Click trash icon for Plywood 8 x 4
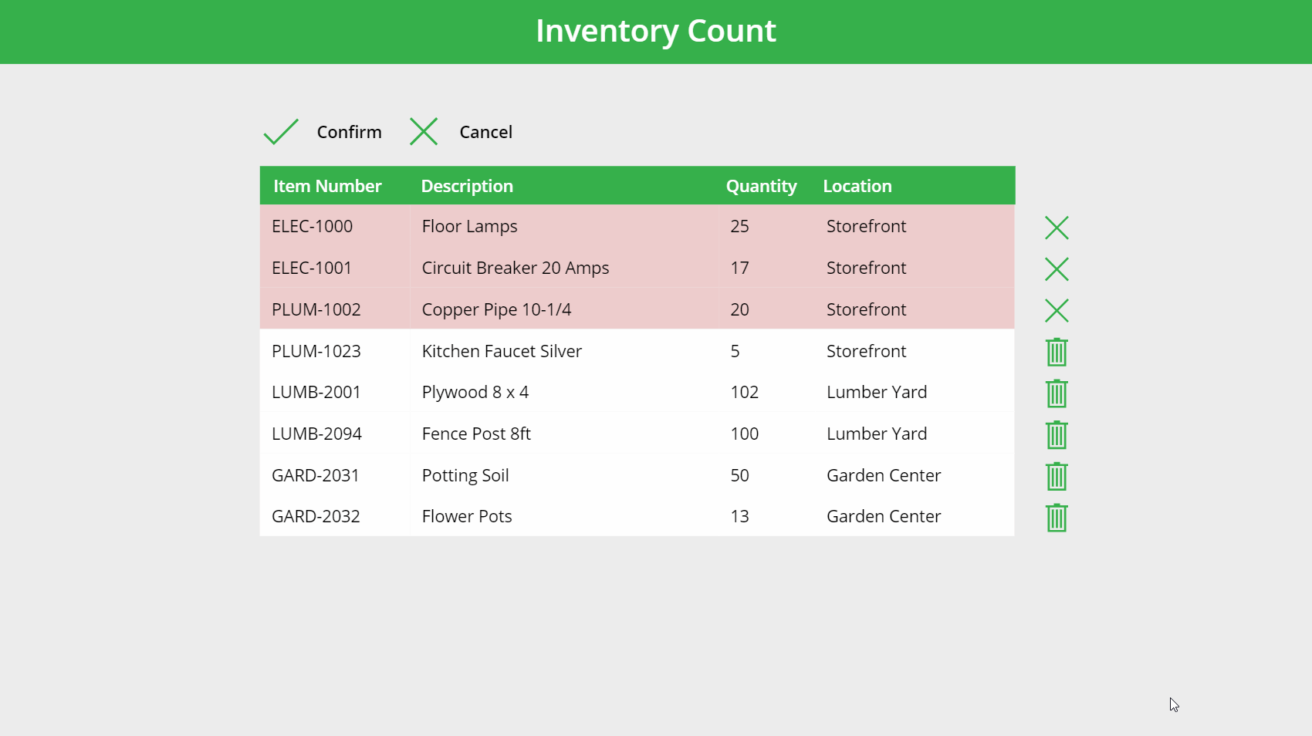This screenshot has width=1312, height=736. click(1057, 393)
